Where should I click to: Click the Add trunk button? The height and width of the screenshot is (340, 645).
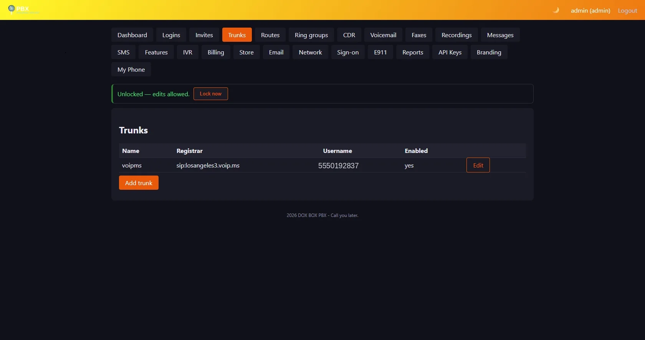coord(139,183)
